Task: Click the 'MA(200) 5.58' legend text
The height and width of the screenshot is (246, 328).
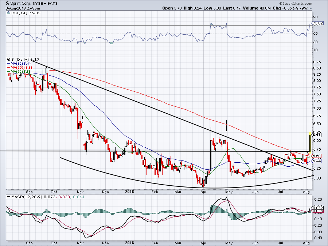Action: [x=22, y=68]
